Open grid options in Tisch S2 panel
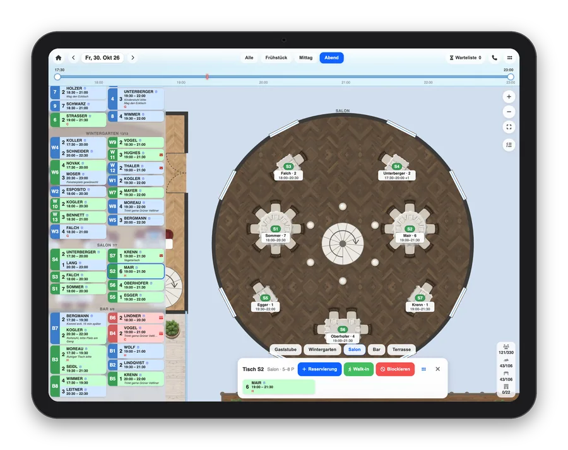The image size is (568, 450). pos(423,369)
